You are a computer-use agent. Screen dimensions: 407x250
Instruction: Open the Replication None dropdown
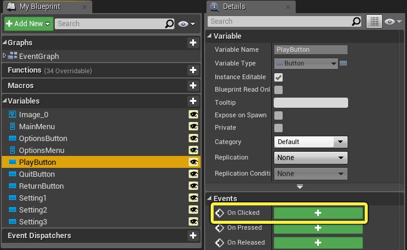[x=311, y=158]
